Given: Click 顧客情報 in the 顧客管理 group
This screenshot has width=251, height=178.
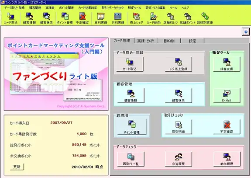Looking at the screenshot, I should pos(131,96).
